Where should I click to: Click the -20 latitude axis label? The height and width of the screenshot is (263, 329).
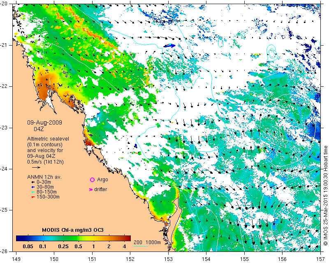(x=4, y=4)
